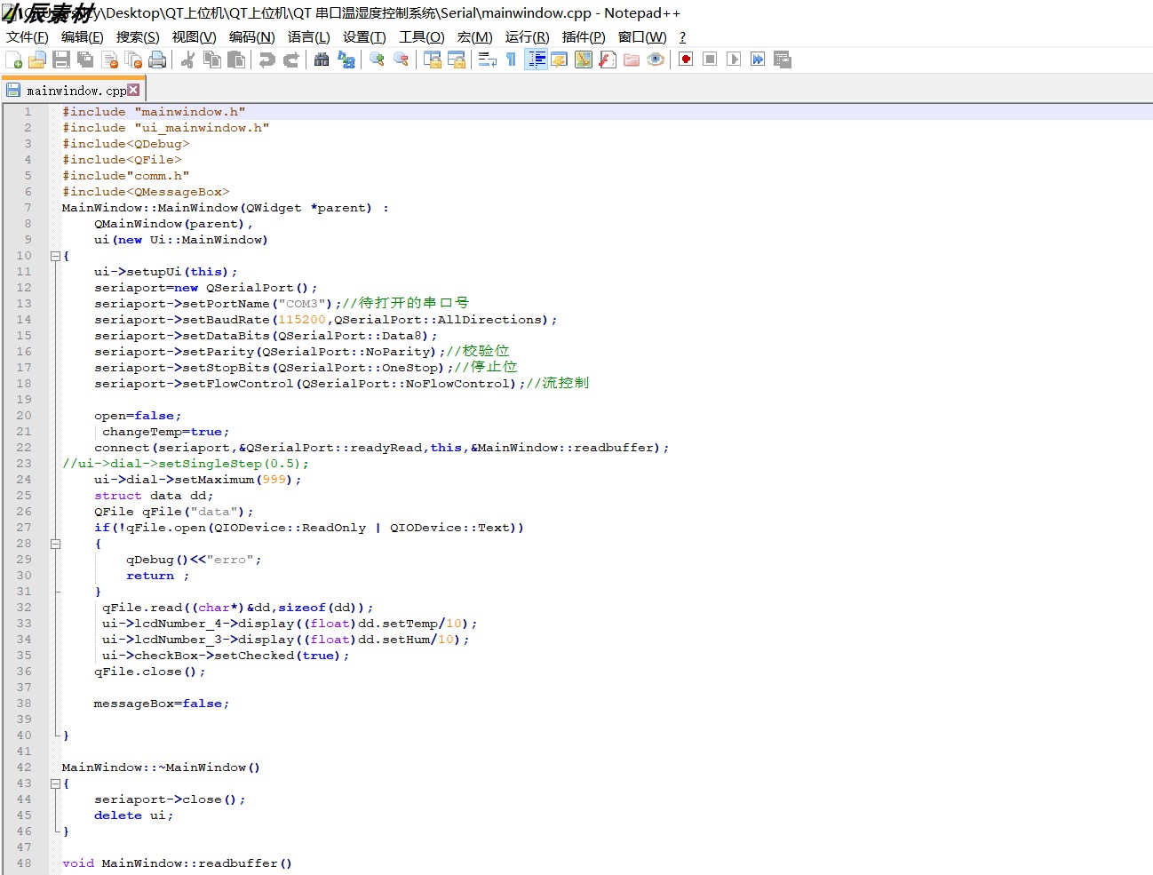Open the User Defined Language icon
The width and height of the screenshot is (1153, 875).
[560, 60]
